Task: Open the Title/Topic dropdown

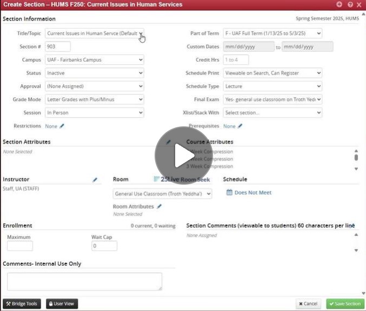Action: click(95, 33)
